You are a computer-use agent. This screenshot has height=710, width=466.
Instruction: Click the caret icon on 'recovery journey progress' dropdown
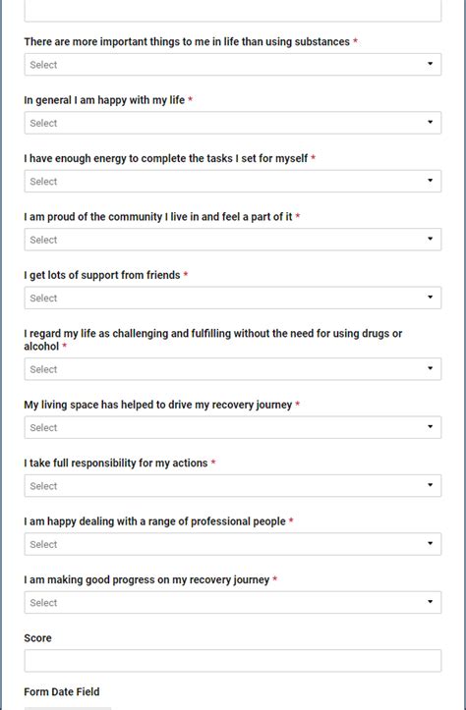[431, 602]
